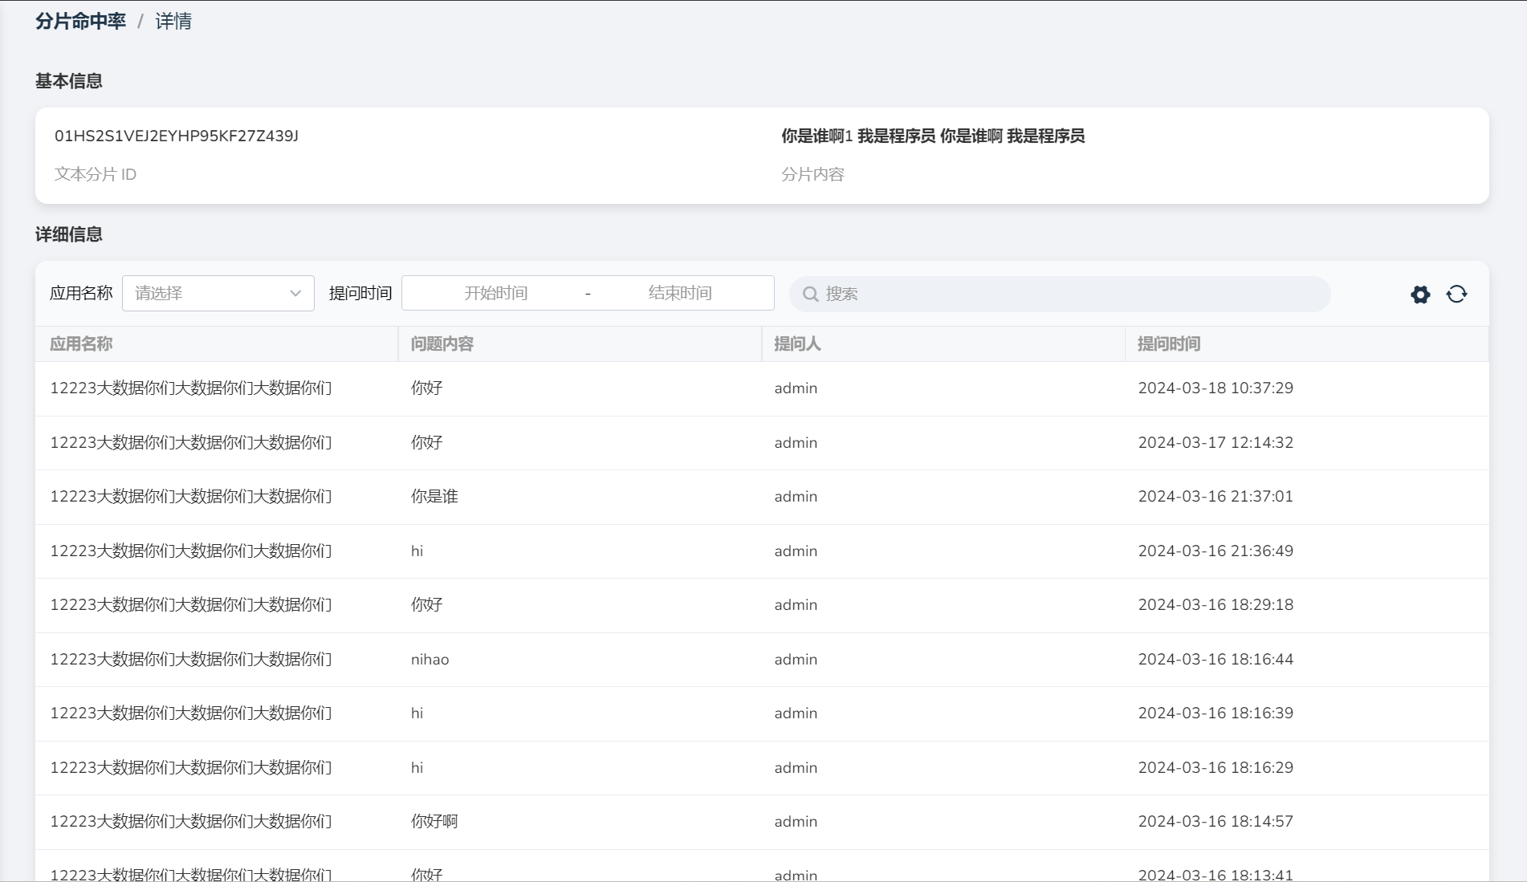Open the 请选择 application name selector
The width and height of the screenshot is (1527, 882).
click(209, 294)
